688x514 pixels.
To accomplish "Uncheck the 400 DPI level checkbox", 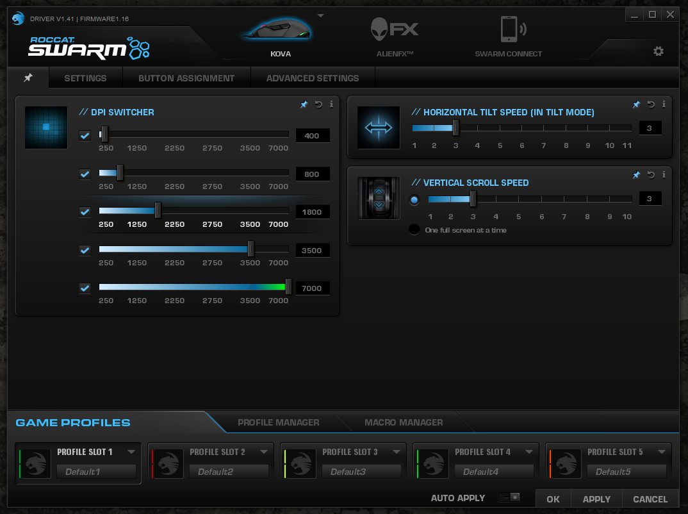I will [85, 136].
